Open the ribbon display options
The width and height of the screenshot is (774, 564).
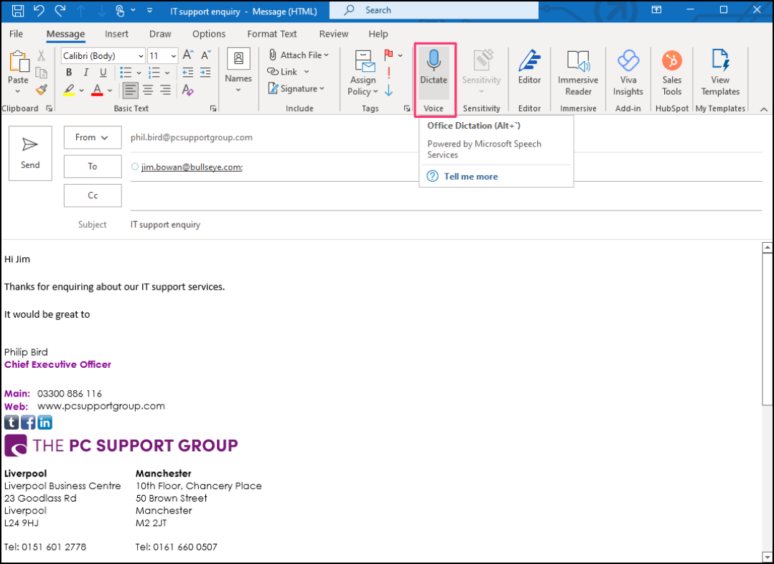(x=656, y=10)
